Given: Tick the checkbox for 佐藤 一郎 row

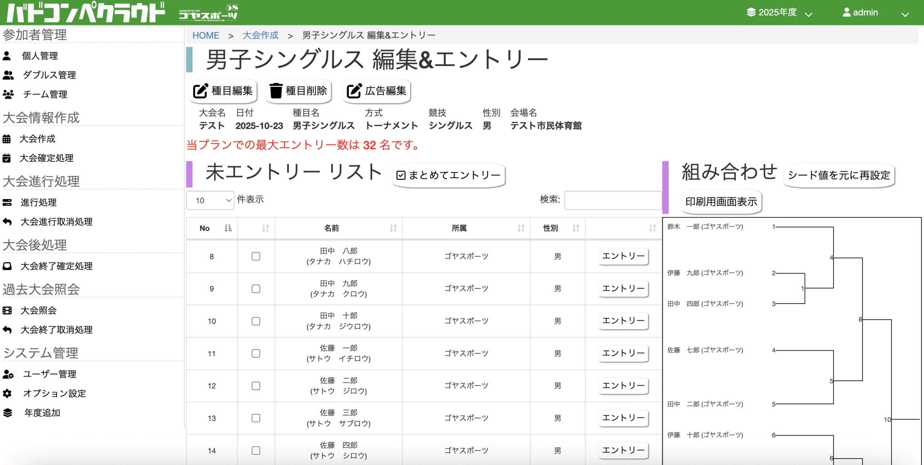Looking at the screenshot, I should (x=256, y=353).
